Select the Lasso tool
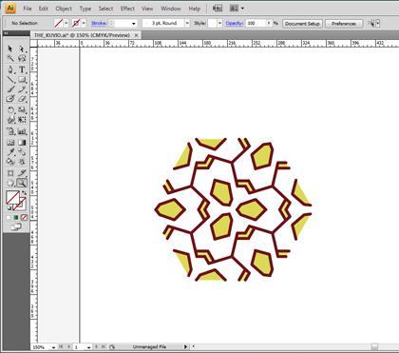 [22, 58]
